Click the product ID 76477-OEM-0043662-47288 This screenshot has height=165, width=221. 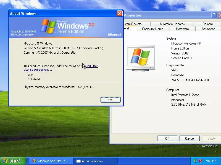(190, 80)
